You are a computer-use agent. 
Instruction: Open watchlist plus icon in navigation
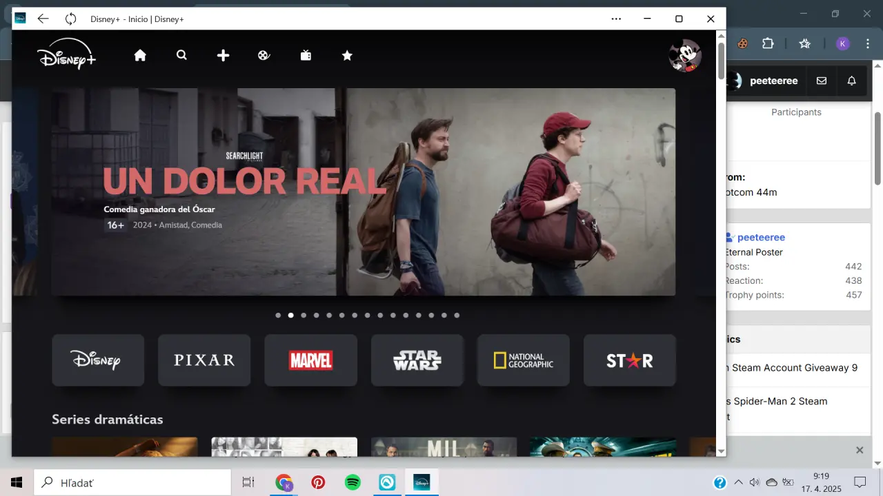[223, 55]
